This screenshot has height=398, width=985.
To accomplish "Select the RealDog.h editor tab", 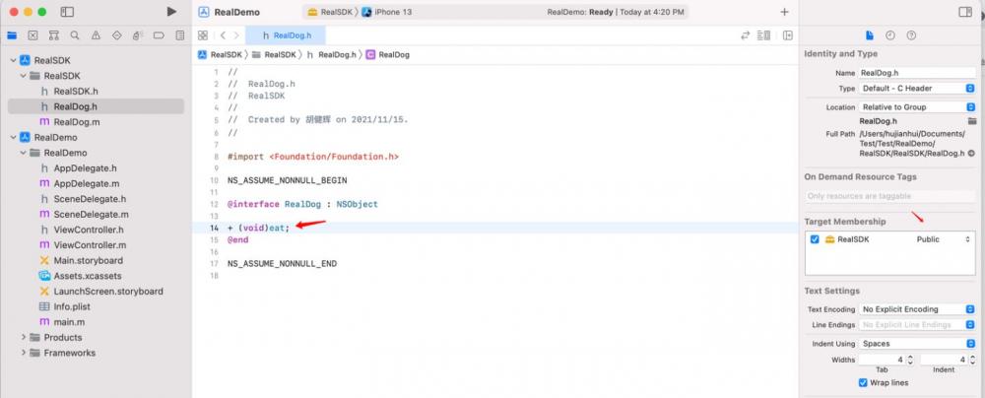I will coord(286,35).
